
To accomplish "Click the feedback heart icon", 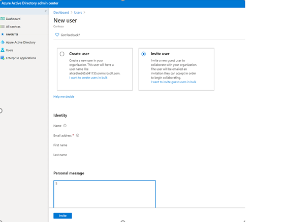I will click(x=57, y=34).
